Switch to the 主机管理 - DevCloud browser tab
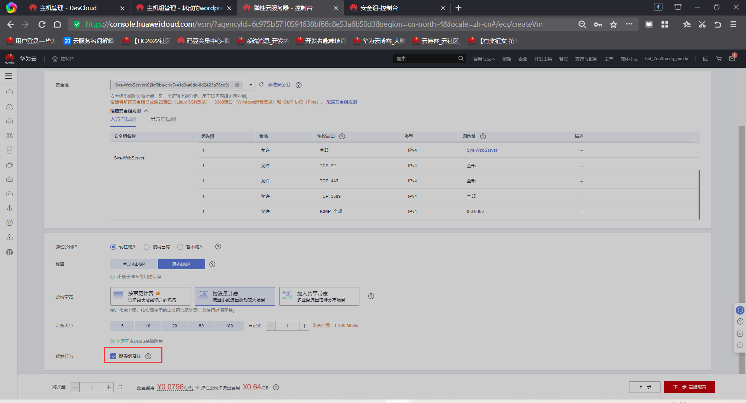Screen dimensions: 746x403 [x=76, y=8]
